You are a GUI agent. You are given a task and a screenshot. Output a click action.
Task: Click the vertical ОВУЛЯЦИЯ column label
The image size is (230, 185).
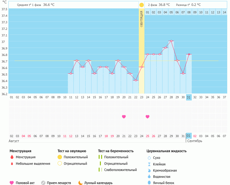(142, 19)
